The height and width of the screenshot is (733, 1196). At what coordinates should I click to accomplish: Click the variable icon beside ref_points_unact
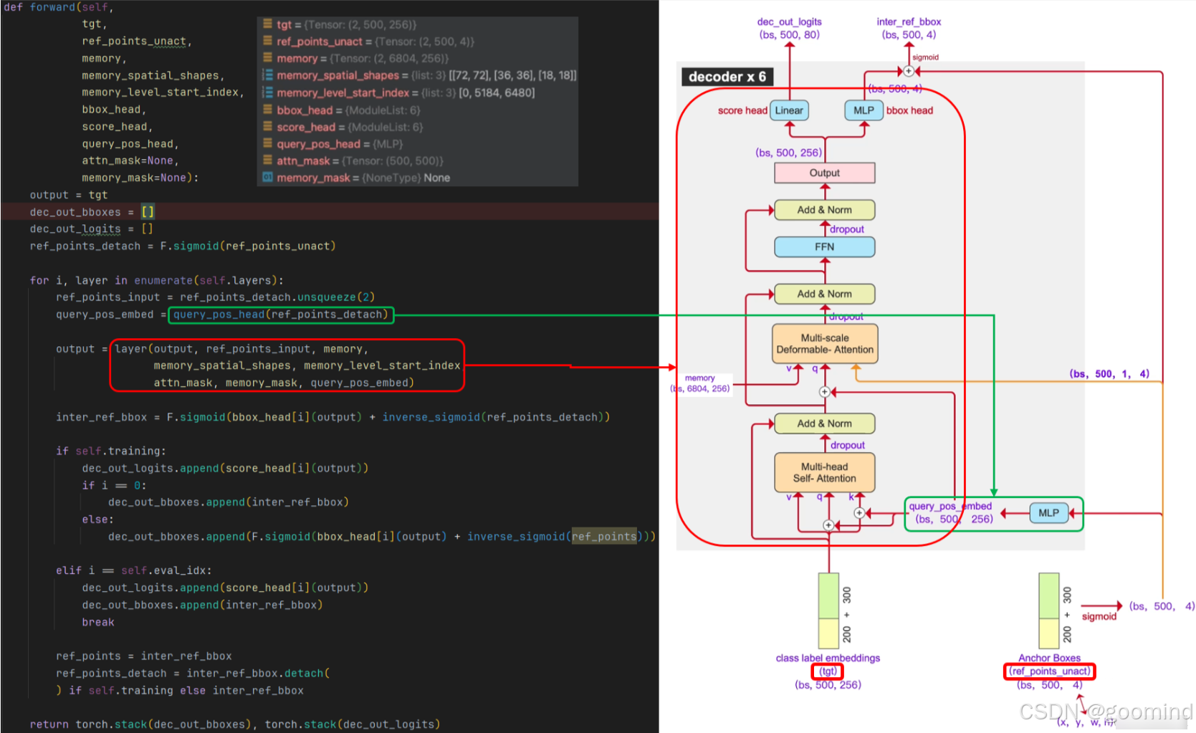pyautogui.click(x=267, y=41)
